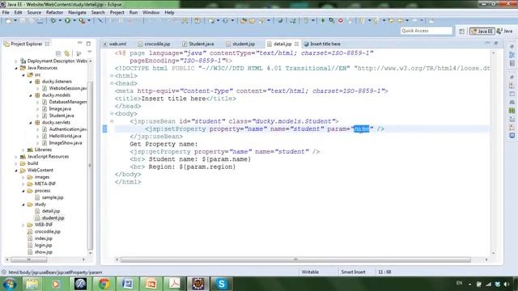
Task: Click the Quick Access search field
Action: click(x=427, y=31)
